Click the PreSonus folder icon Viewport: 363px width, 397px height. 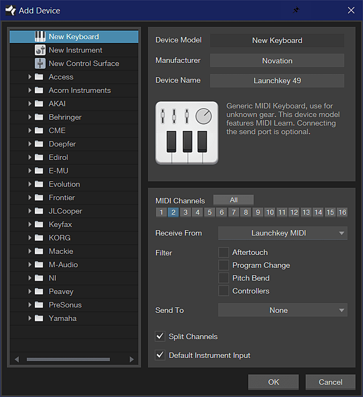39,305
